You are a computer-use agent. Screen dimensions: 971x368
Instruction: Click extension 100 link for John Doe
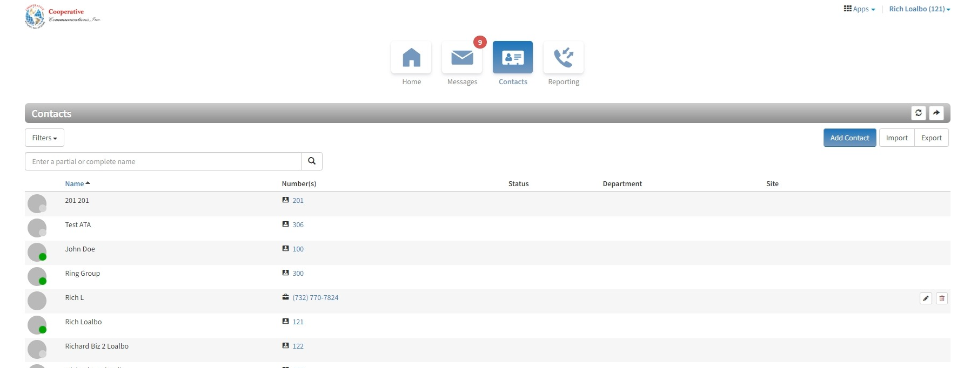click(x=298, y=249)
